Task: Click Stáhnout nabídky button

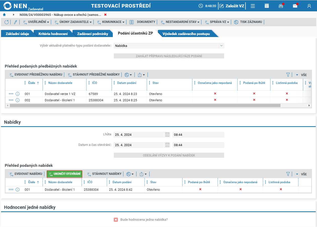Action: (x=104, y=174)
